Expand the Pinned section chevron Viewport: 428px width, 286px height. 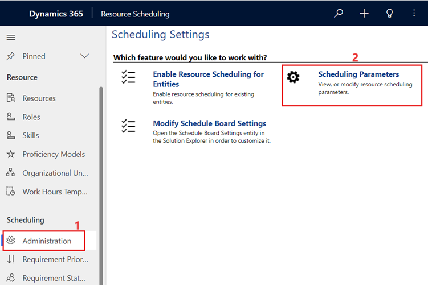pos(84,56)
